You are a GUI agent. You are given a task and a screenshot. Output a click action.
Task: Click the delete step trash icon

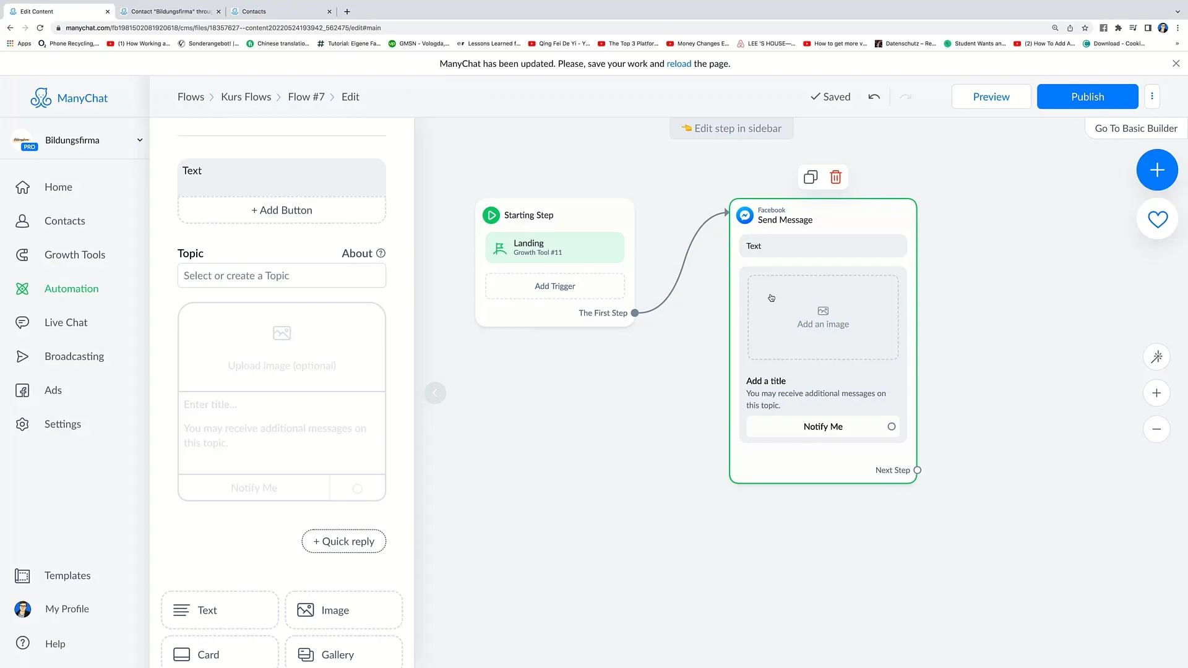point(835,177)
